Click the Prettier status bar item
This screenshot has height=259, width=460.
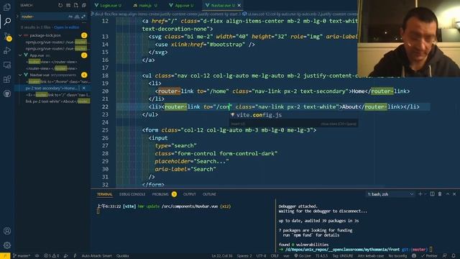point(430,256)
